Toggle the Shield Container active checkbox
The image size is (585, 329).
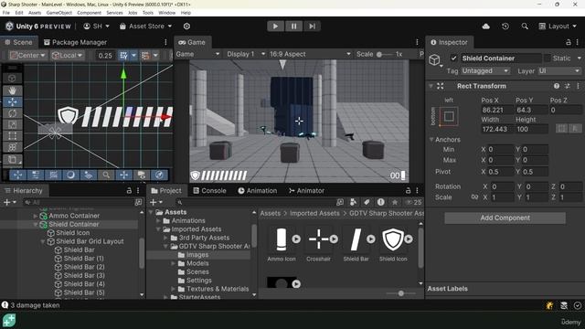point(453,58)
